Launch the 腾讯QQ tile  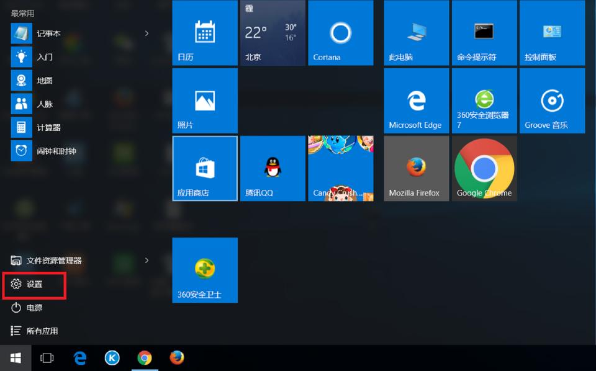point(272,168)
